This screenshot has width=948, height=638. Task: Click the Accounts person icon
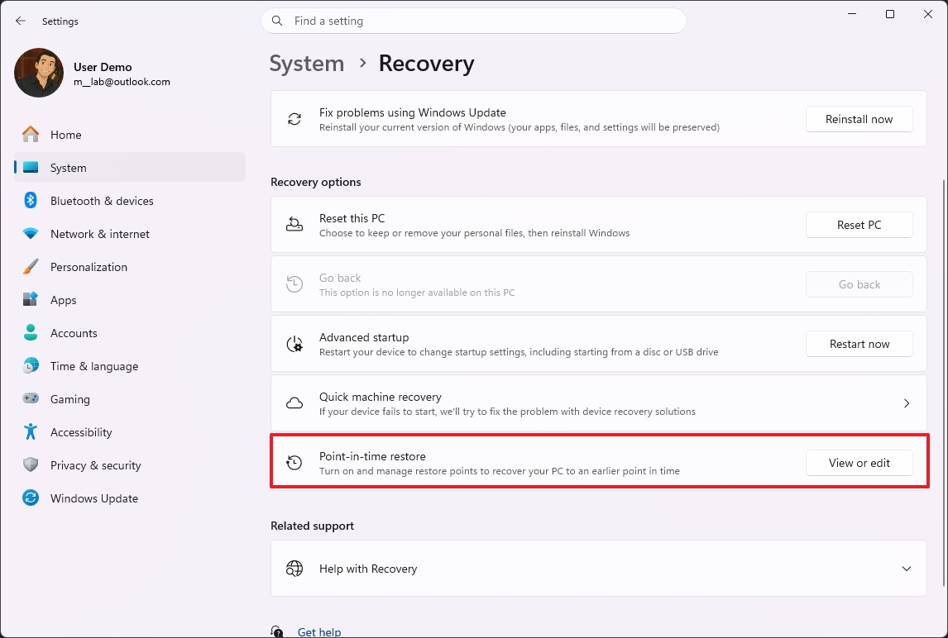pos(30,333)
